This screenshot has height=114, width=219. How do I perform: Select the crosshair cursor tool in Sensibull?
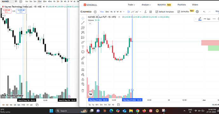point(83,18)
